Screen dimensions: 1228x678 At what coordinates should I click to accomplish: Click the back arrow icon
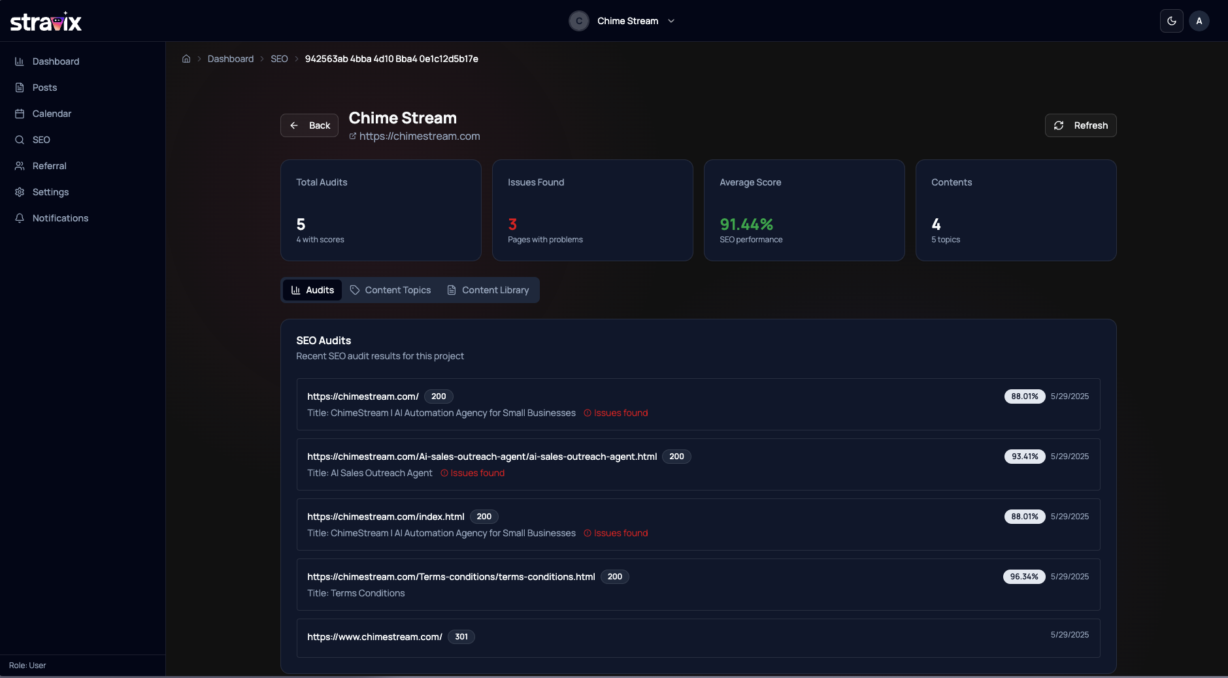(294, 125)
